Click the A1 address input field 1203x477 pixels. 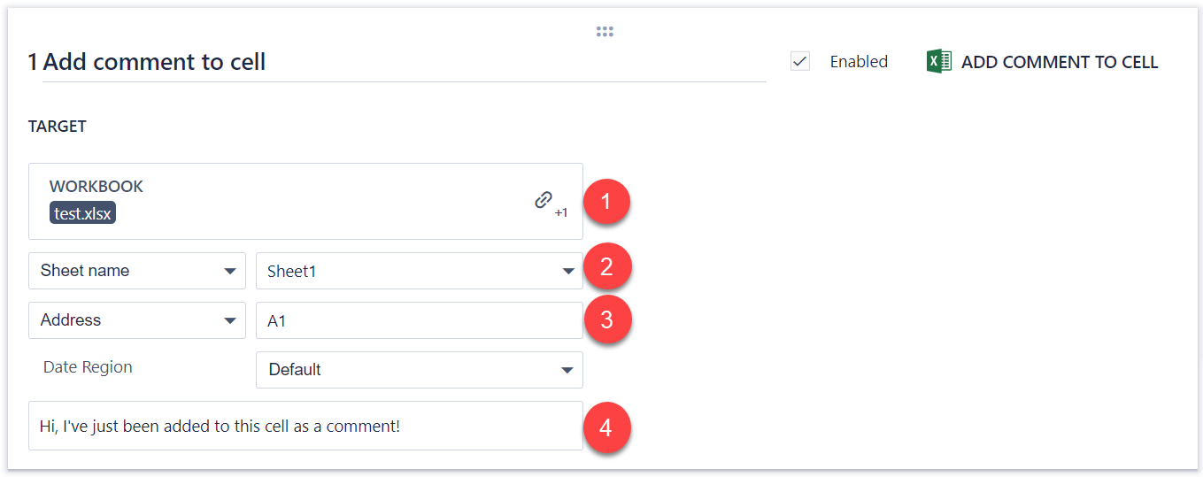coord(419,320)
